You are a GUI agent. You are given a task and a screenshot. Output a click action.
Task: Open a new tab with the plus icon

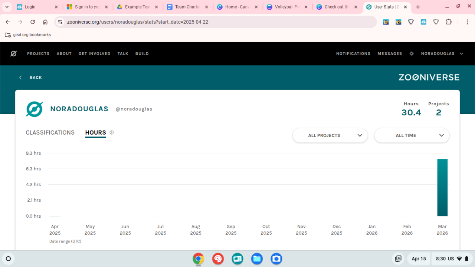418,7
